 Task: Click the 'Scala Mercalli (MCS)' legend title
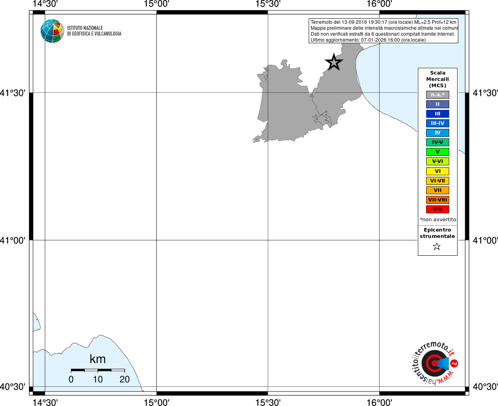pos(438,79)
